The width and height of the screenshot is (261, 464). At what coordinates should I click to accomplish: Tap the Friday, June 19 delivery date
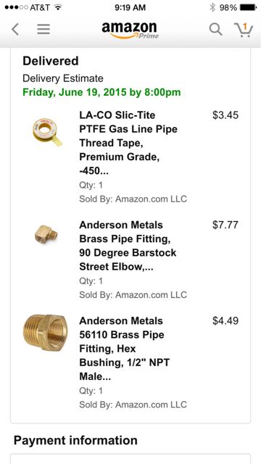point(101,92)
